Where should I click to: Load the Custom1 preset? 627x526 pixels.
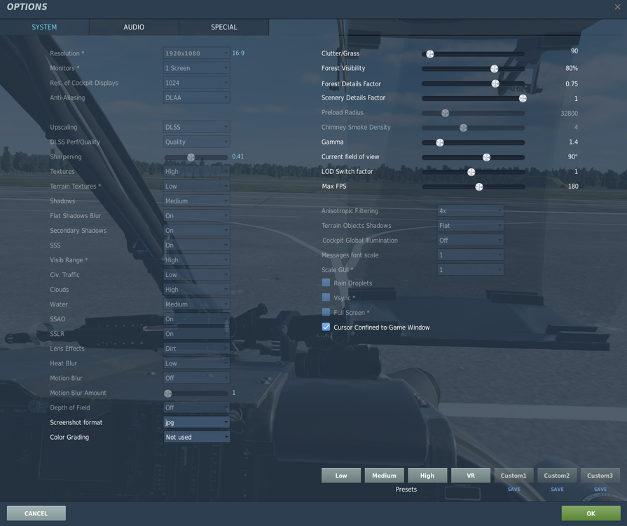coord(514,476)
